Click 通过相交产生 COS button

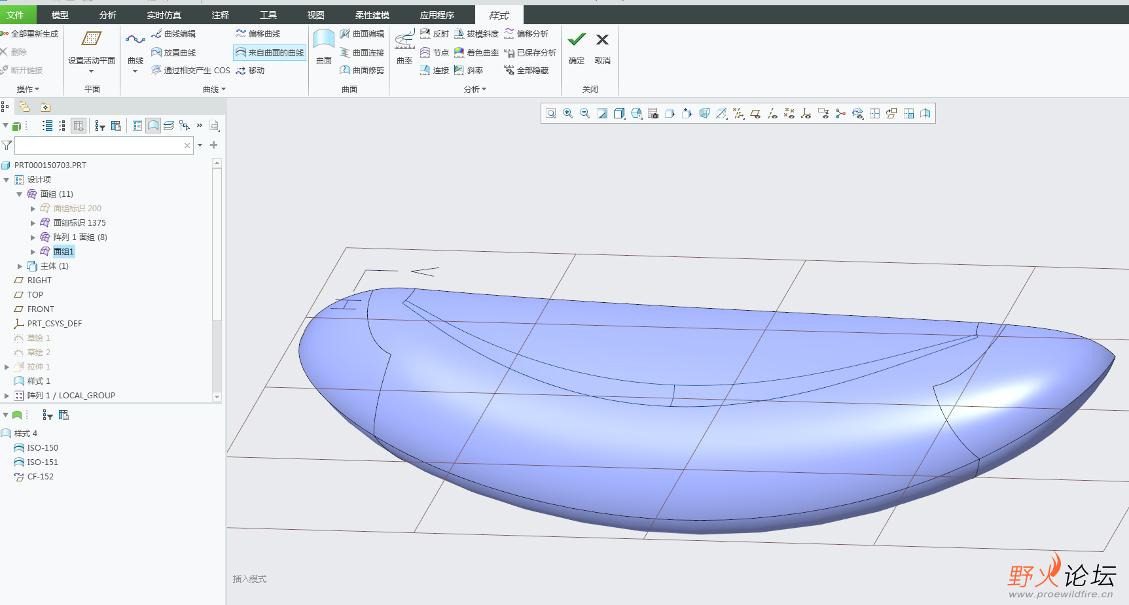click(190, 71)
